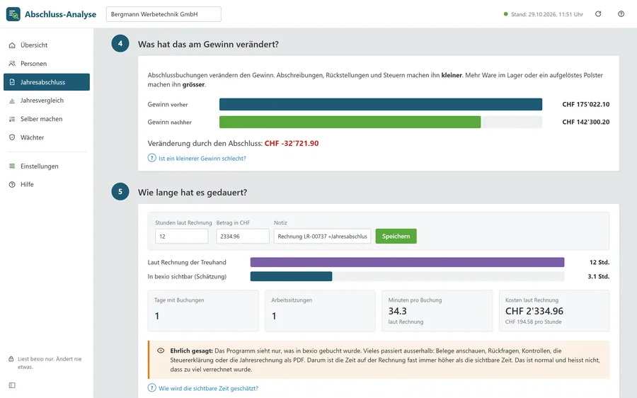Image resolution: width=637 pixels, height=398 pixels.
Task: Open Selber machen in the sidebar
Action: (x=47, y=119)
